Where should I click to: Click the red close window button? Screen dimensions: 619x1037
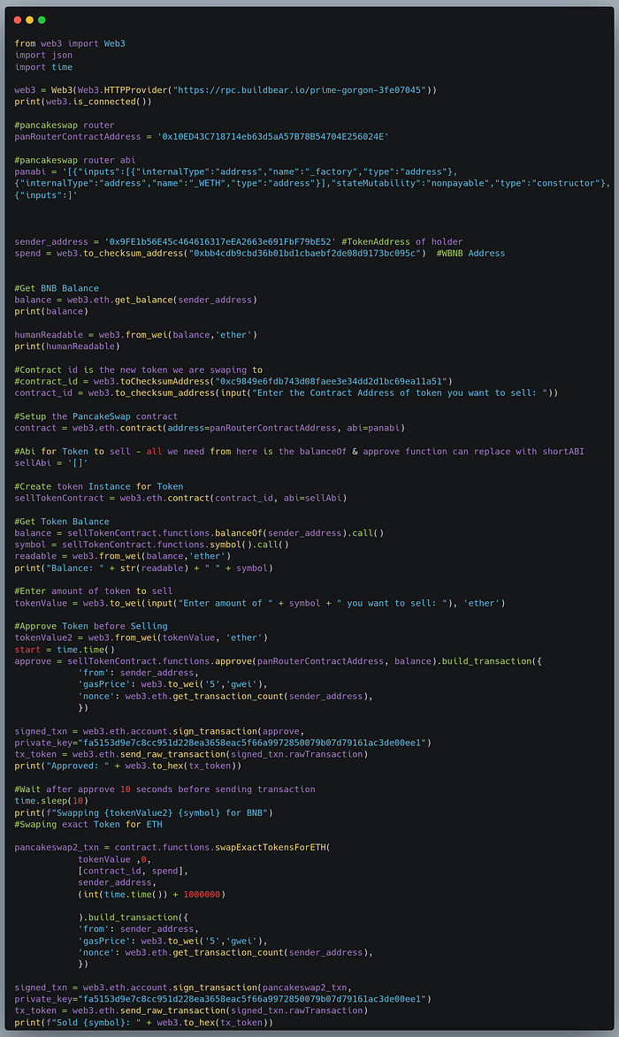click(x=18, y=19)
